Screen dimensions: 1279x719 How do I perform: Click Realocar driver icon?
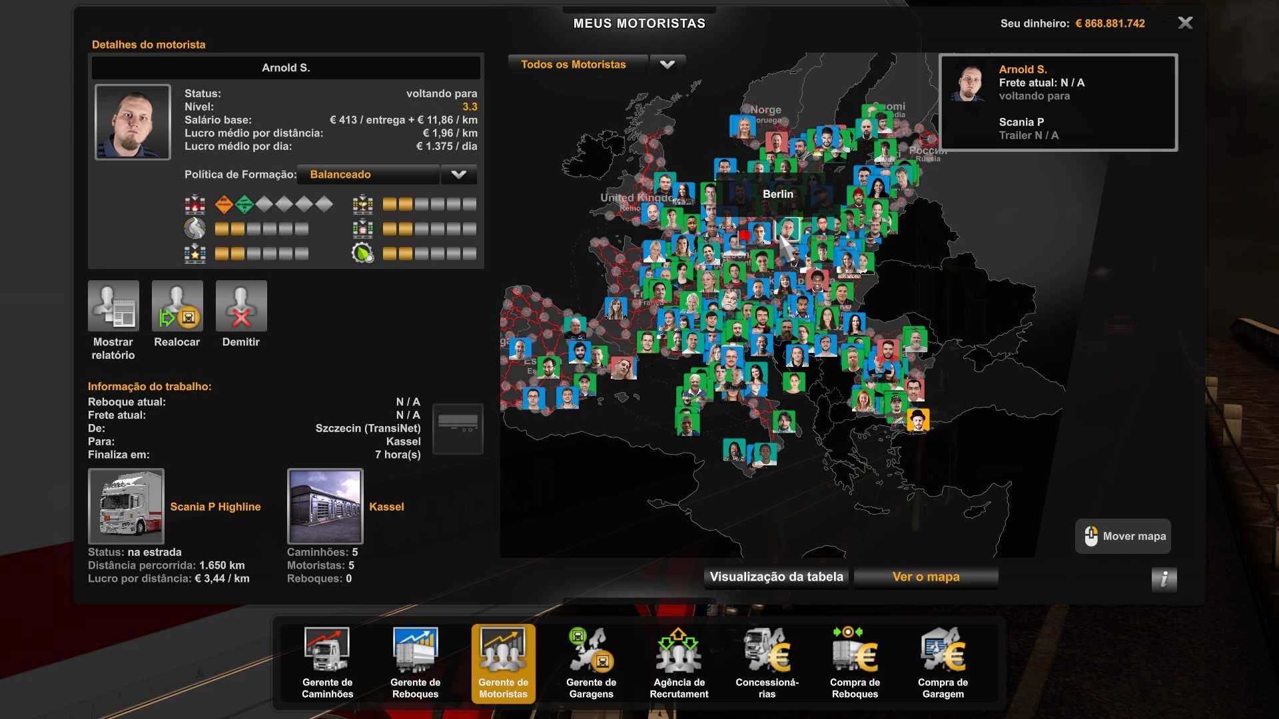177,306
